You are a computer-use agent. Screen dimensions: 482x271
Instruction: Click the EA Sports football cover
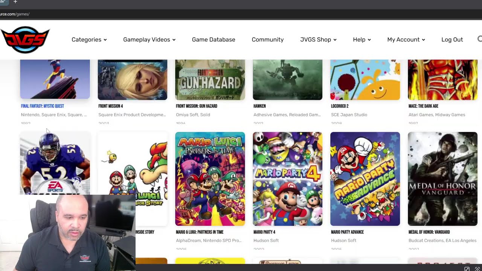click(x=55, y=163)
